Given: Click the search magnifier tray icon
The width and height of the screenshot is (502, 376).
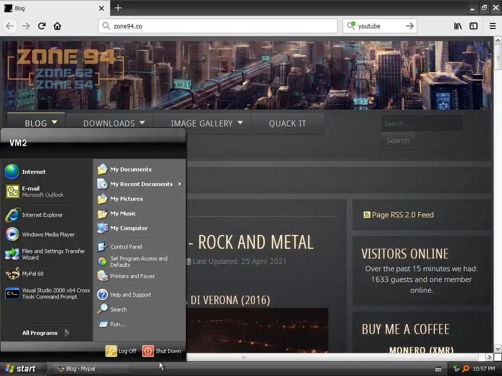Looking at the screenshot, I should click(x=466, y=369).
